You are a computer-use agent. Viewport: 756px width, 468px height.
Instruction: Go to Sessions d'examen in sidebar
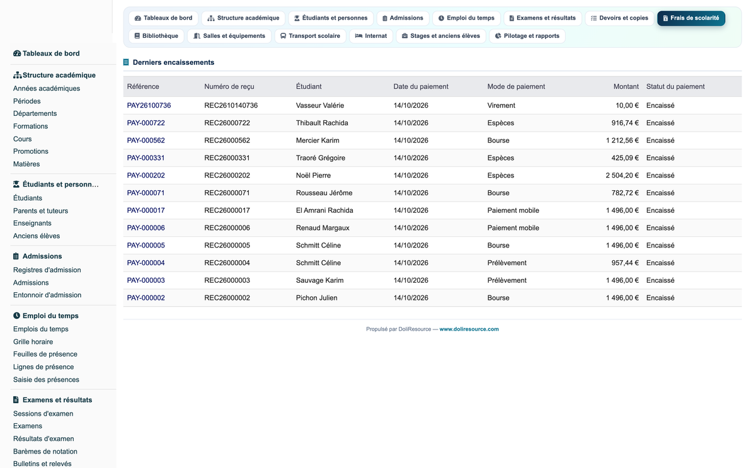pos(43,414)
